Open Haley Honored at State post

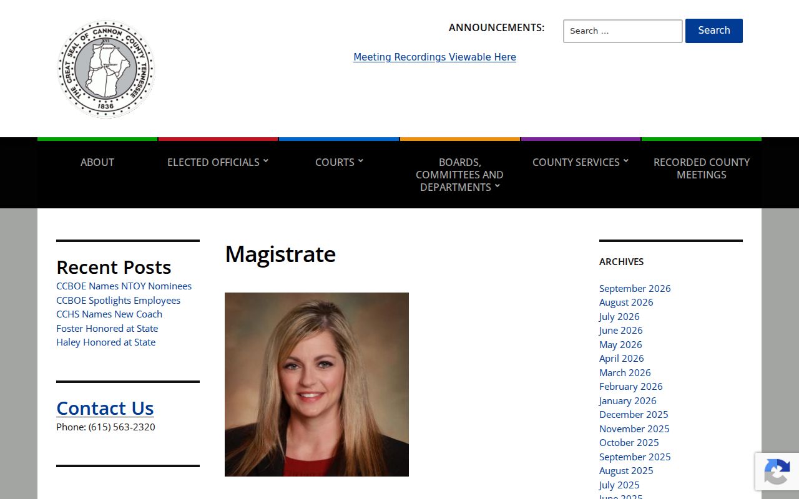tap(105, 342)
